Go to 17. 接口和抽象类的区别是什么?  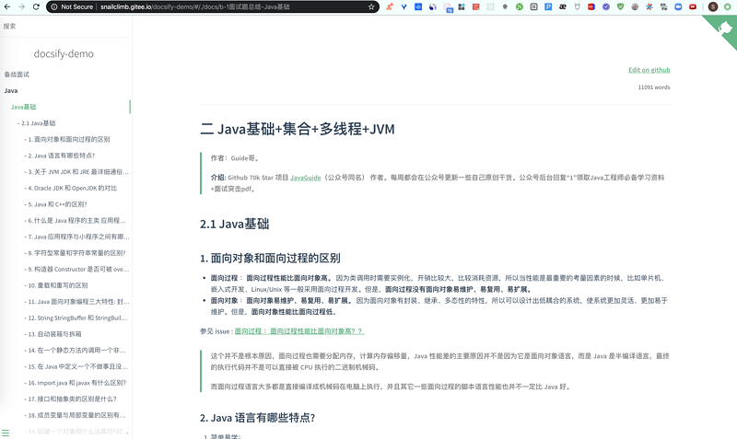pos(72,399)
